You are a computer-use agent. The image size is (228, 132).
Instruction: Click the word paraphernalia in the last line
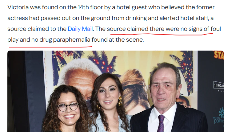[72, 40]
